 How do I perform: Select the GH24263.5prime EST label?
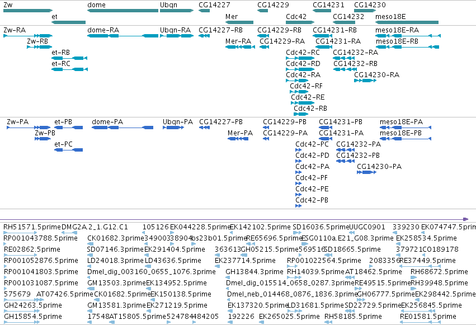33,305
